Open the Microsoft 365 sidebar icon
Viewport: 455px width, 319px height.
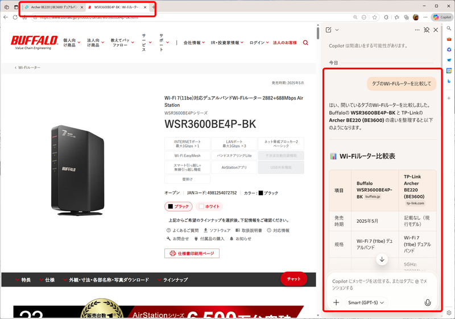(x=449, y=49)
